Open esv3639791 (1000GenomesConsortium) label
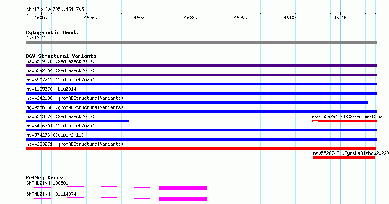The height and width of the screenshot is (204, 389). [x=350, y=116]
